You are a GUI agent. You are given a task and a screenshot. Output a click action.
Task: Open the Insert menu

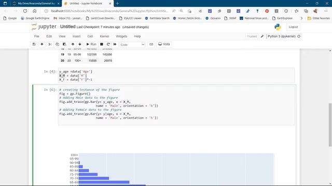(x=76, y=36)
